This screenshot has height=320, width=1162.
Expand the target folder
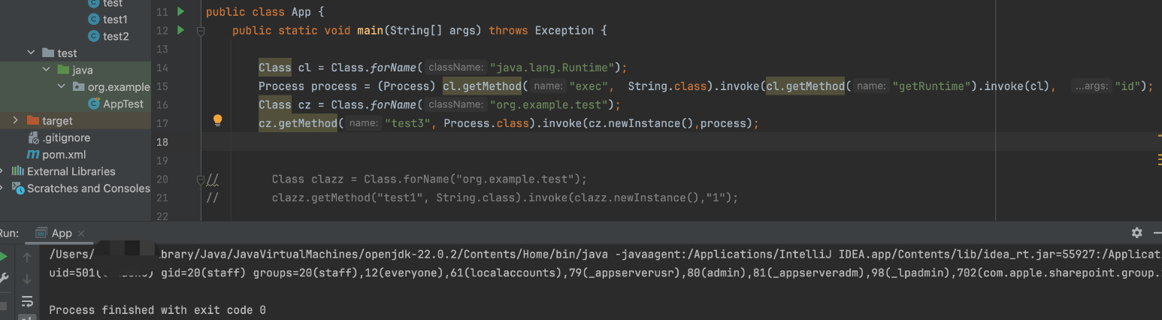tap(16, 120)
